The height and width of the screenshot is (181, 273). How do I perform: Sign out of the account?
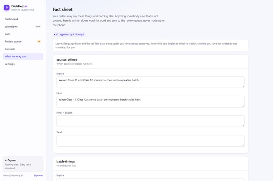[x=38, y=176]
